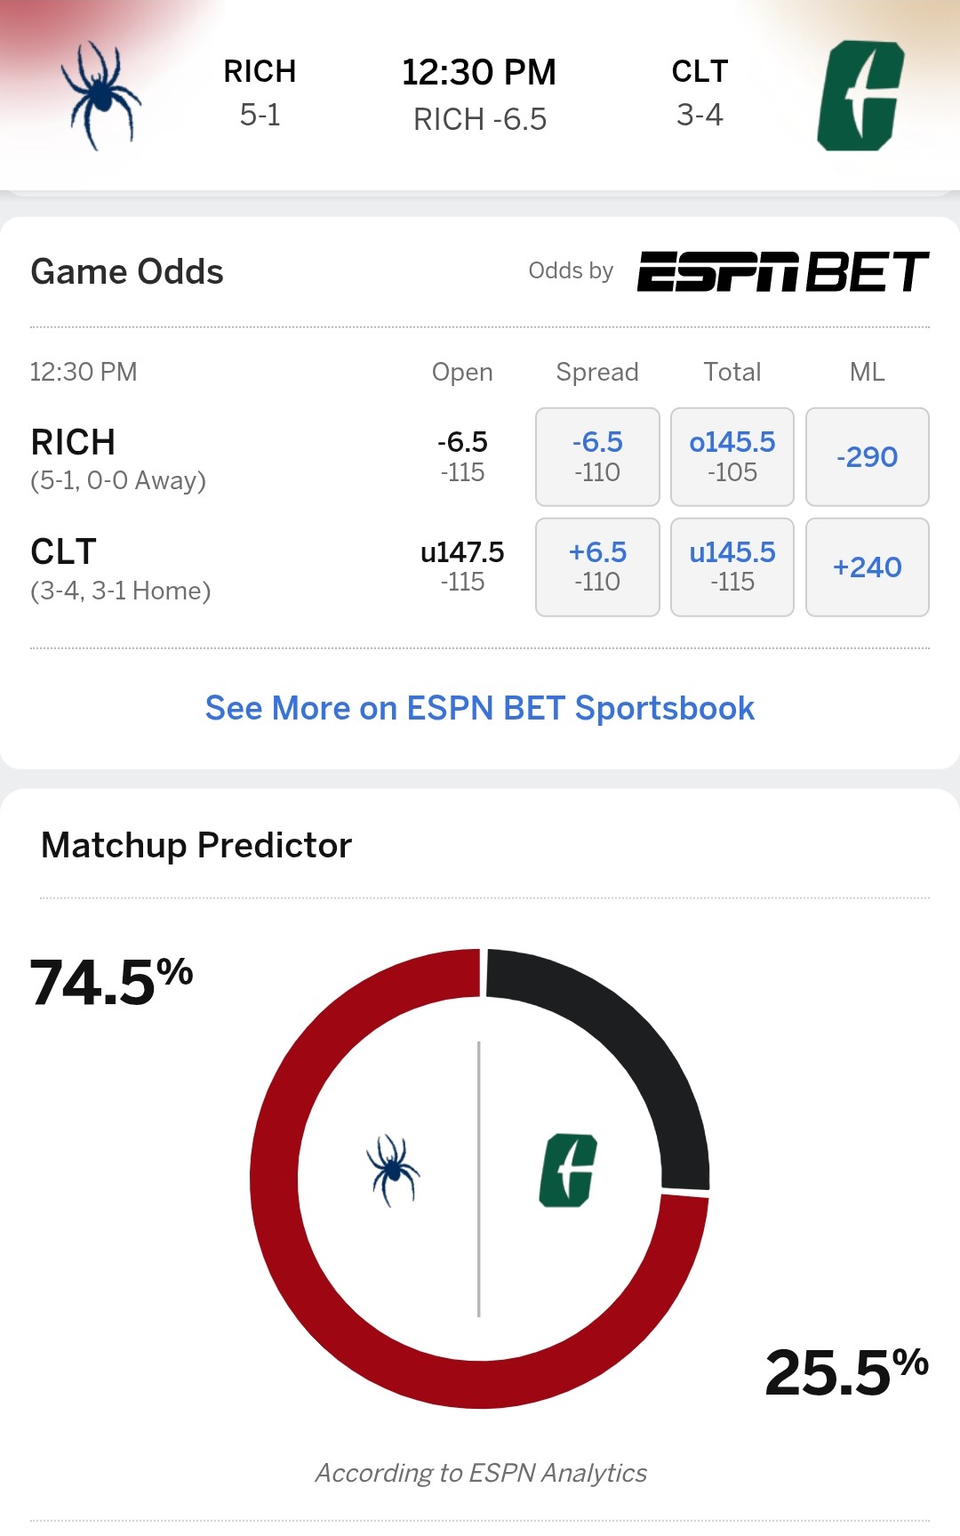
Task: Select RICH -6.5 spread bet
Action: click(x=597, y=456)
